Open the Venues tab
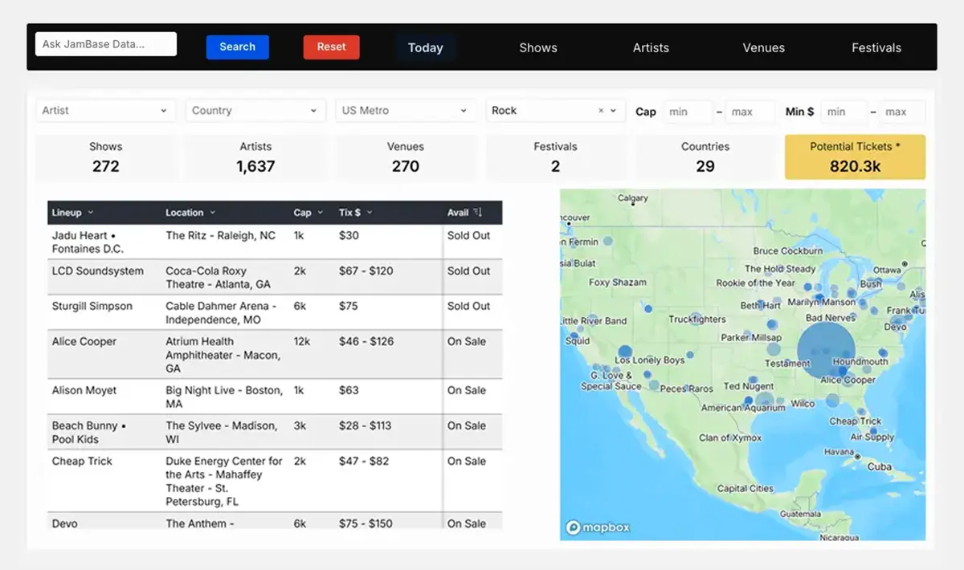 pyautogui.click(x=763, y=47)
